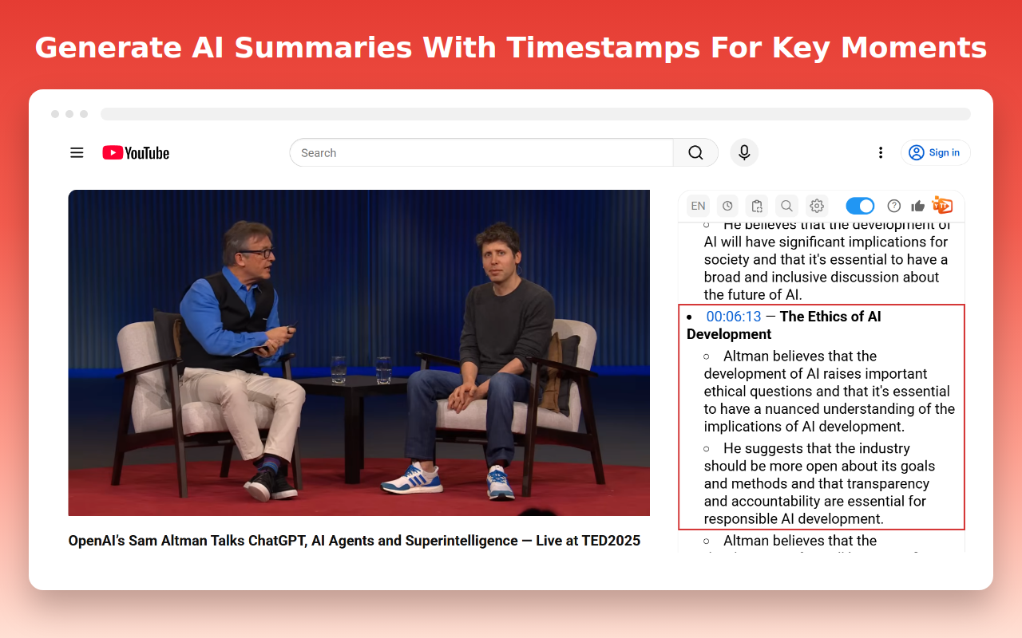Jump to 00:06:13 timestamp
The image size is (1022, 638).
tap(734, 317)
